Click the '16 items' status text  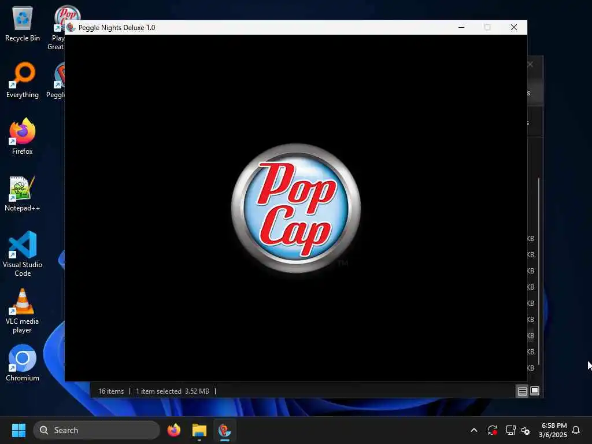click(x=111, y=391)
